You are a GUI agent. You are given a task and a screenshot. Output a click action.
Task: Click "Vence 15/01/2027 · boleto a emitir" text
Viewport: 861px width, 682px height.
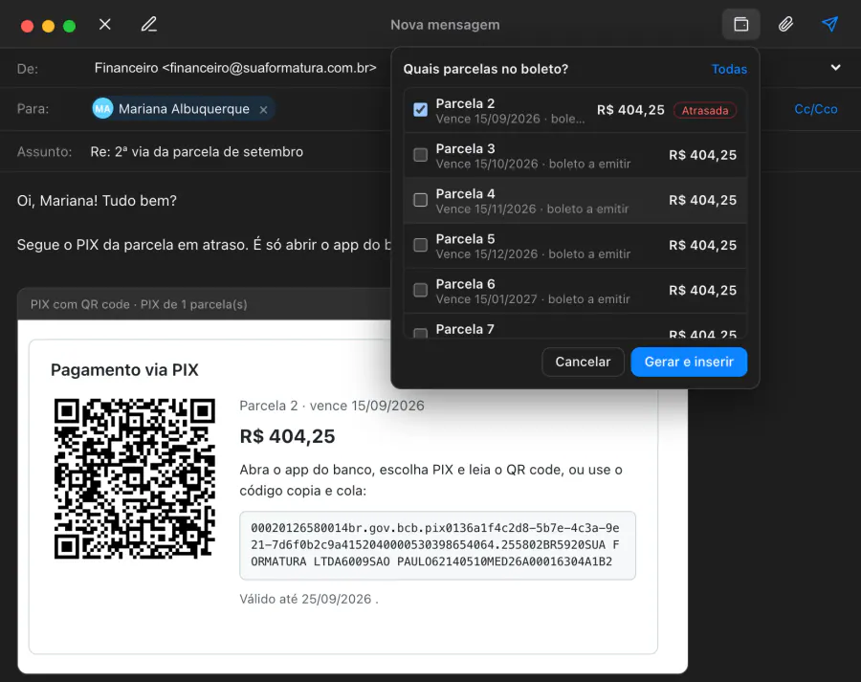[x=533, y=299]
